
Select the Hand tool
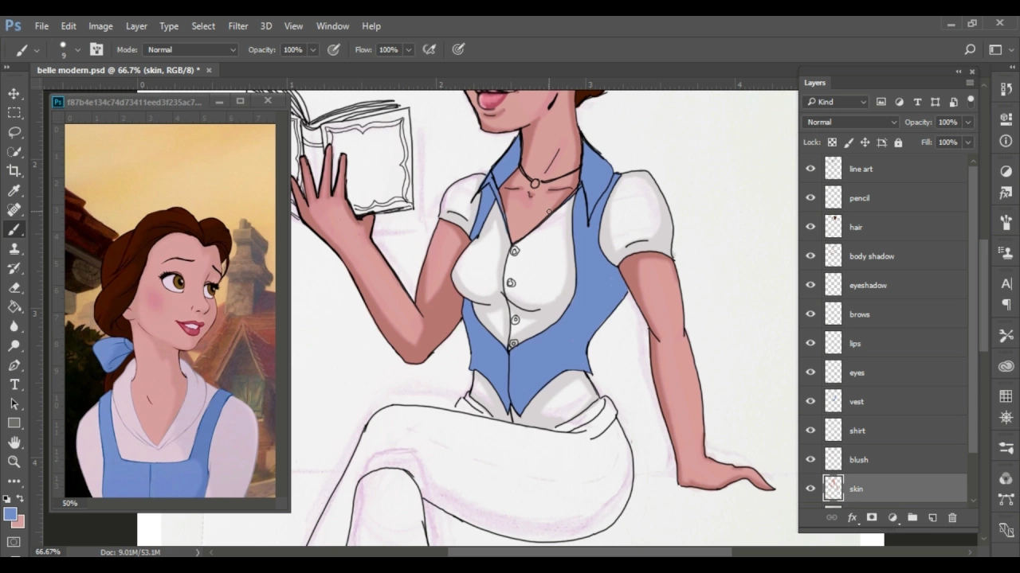point(14,442)
